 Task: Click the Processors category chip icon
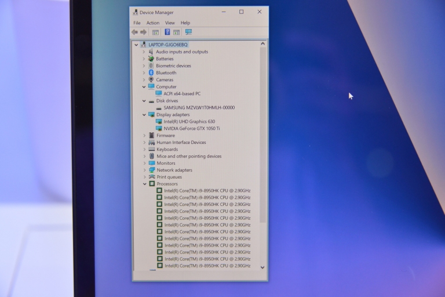click(x=152, y=184)
